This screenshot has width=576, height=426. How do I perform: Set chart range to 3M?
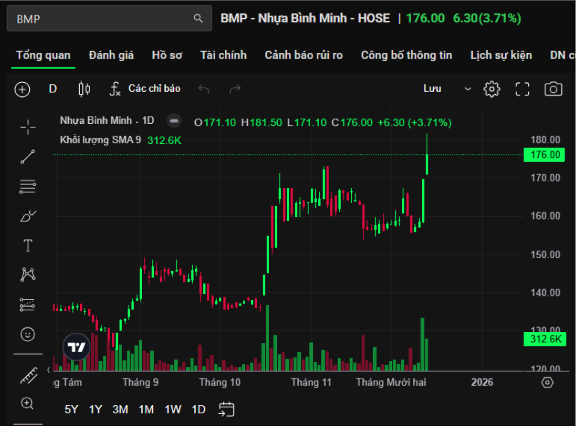pyautogui.click(x=120, y=409)
